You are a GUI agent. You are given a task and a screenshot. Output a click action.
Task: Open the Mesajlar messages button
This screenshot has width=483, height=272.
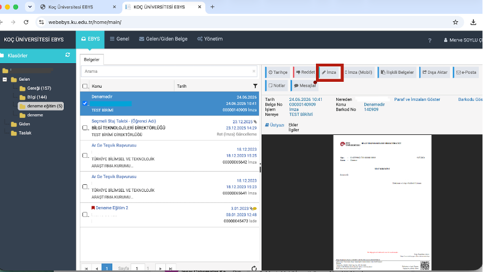304,86
